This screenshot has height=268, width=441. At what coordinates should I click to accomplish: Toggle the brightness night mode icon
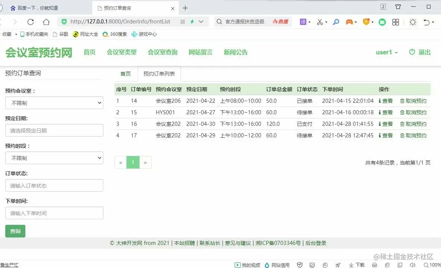[x=413, y=22]
